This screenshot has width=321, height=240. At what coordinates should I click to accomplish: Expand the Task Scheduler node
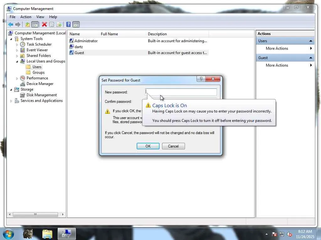click(17, 44)
